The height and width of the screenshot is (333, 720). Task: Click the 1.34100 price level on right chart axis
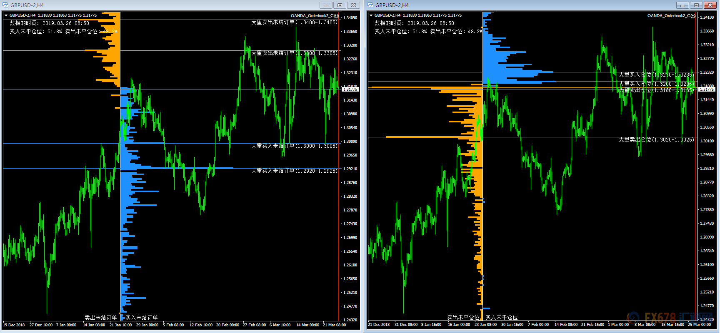click(707, 17)
